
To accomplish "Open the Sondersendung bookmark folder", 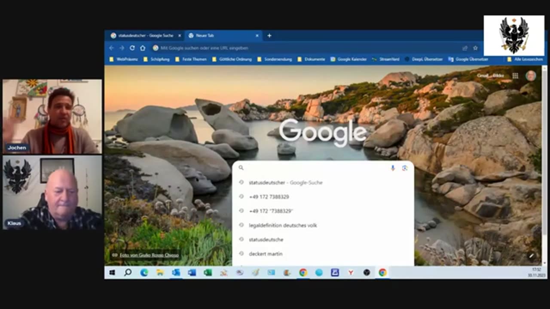I will (275, 59).
